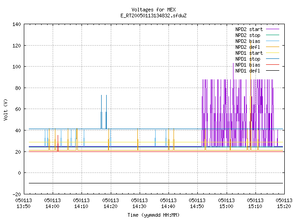Image resolution: width=293 pixels, height=219 pixels.
Task: Click the 14:40 x-axis time label
Action: (x=168, y=207)
